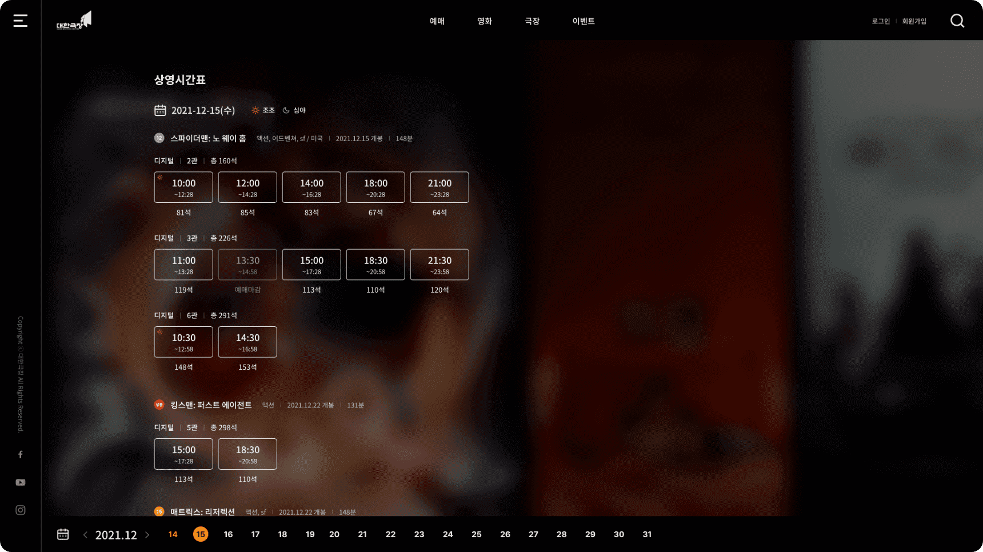This screenshot has height=552, width=983.
Task: Select date 21 in date bar
Action: coord(362,534)
